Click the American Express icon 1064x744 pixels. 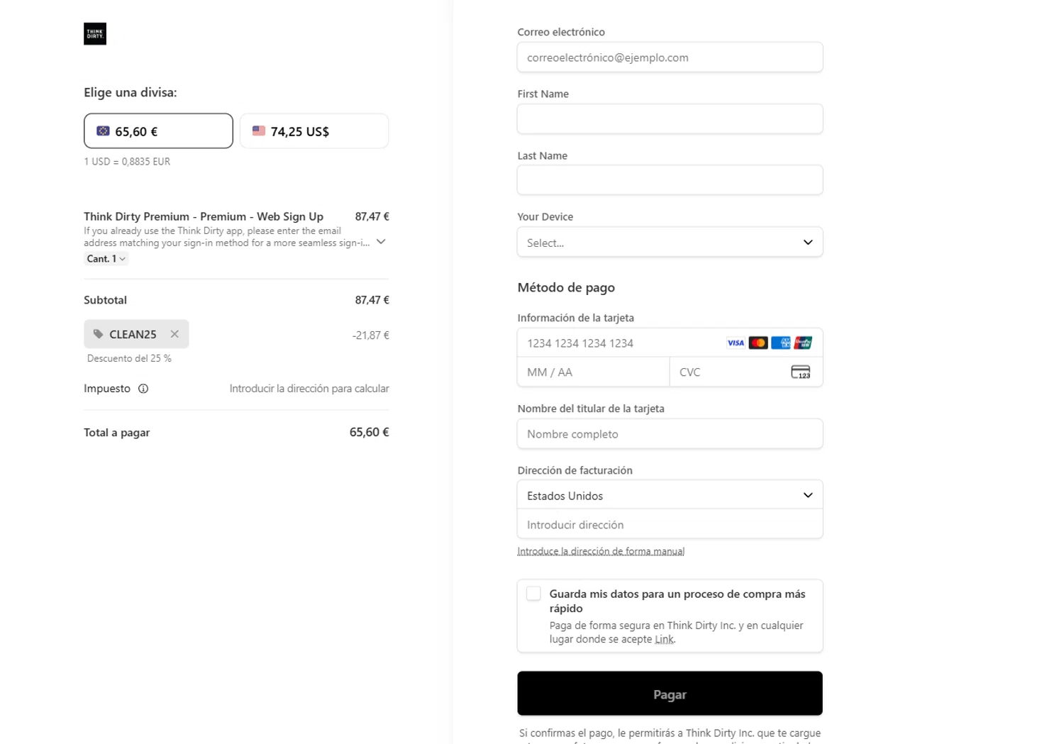tap(780, 343)
